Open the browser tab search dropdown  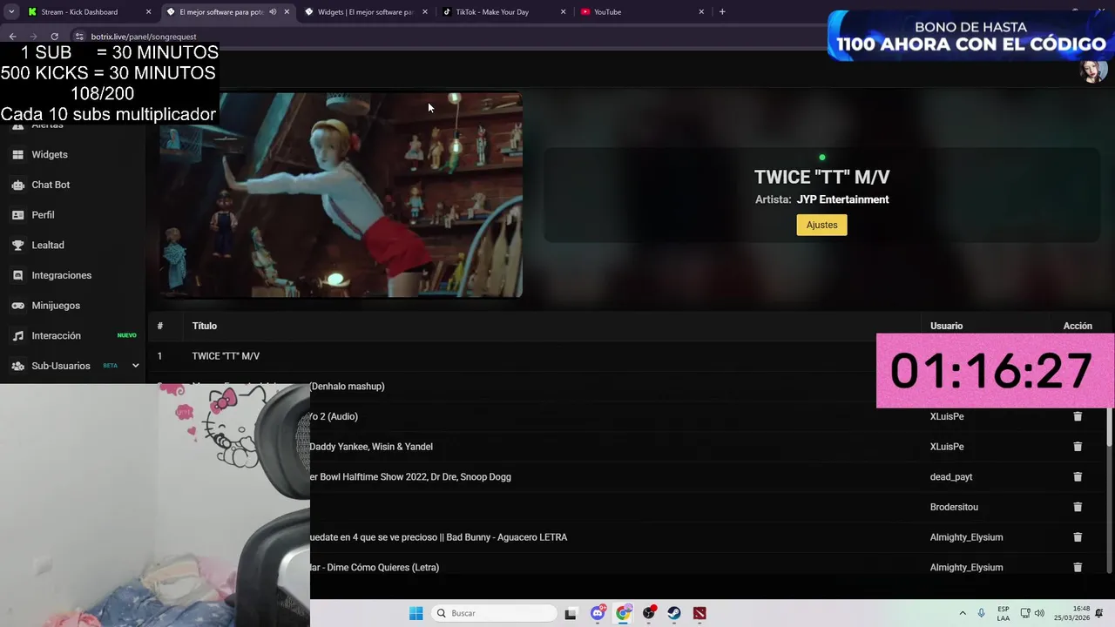click(x=11, y=12)
